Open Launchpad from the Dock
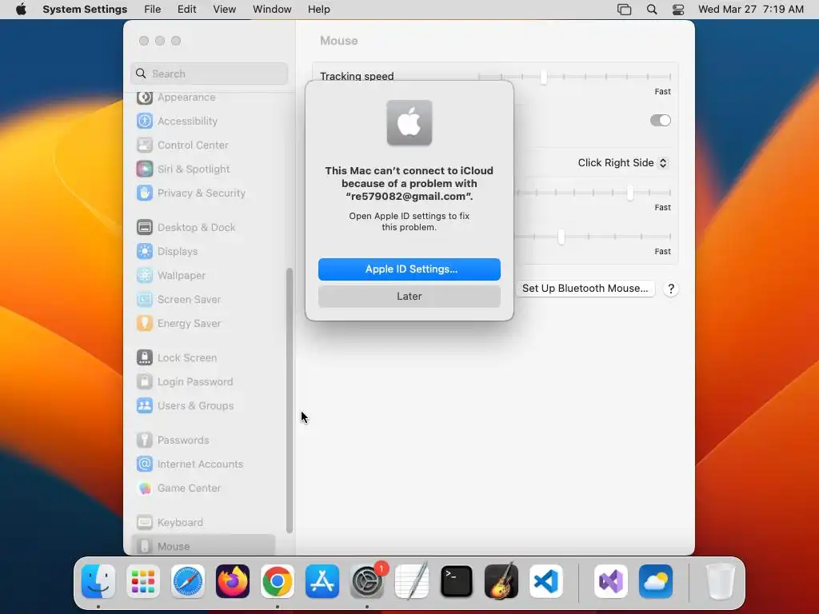Image resolution: width=819 pixels, height=614 pixels. pos(143,581)
